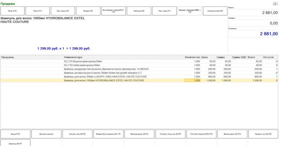
Task: Open Поиск (F11) search
Action: (x=38, y=11)
